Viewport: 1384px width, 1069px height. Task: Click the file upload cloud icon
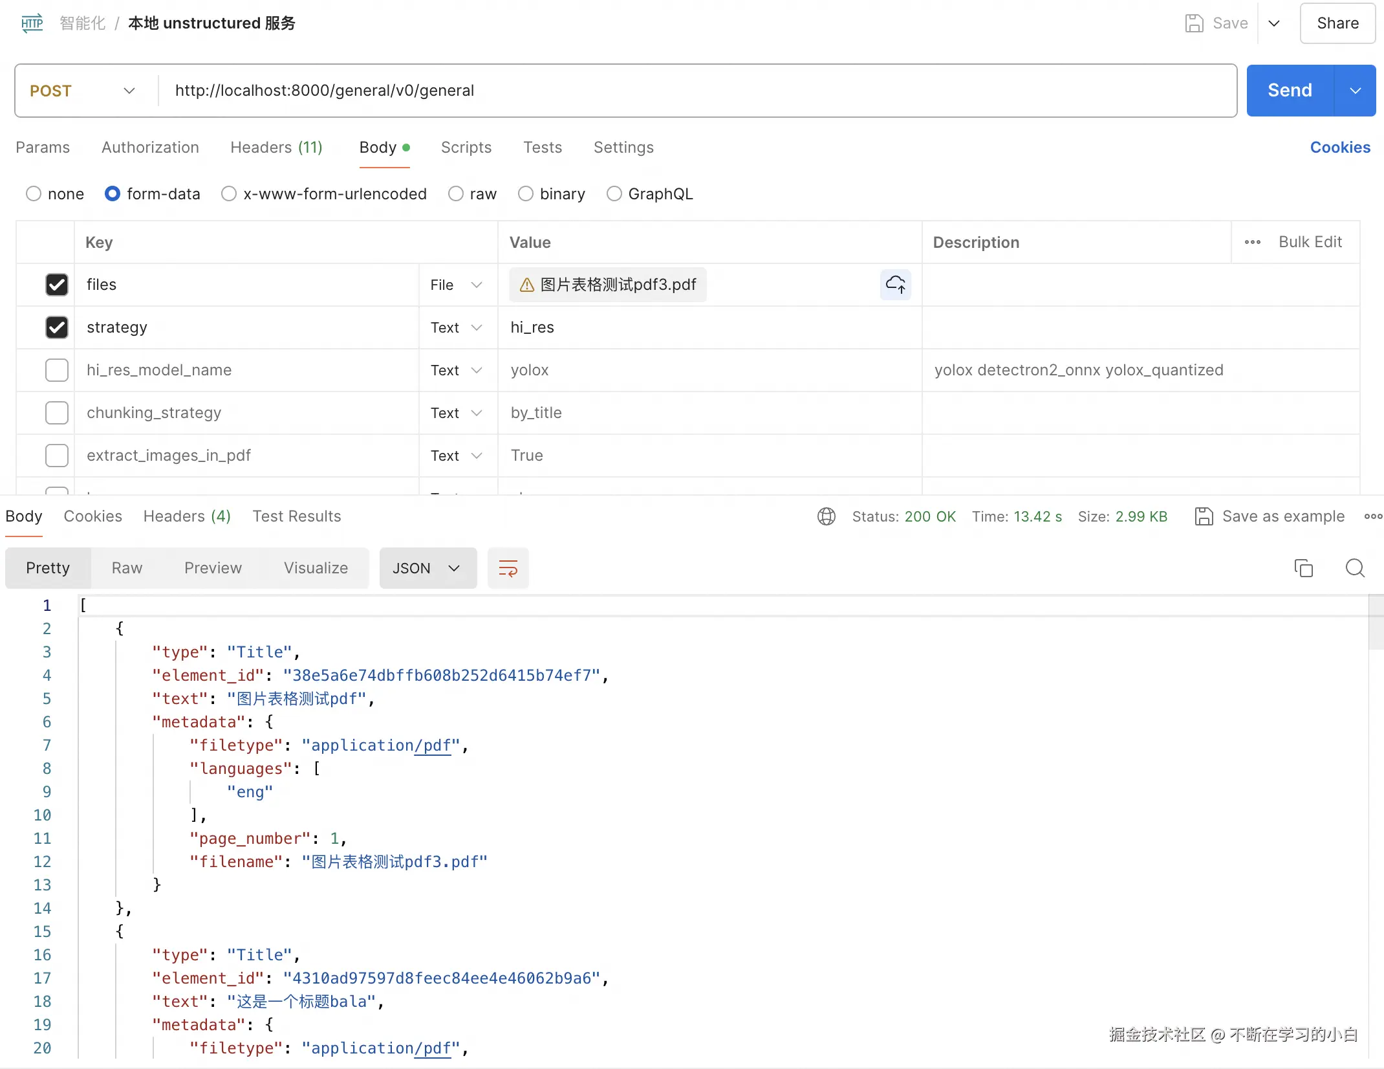click(895, 285)
